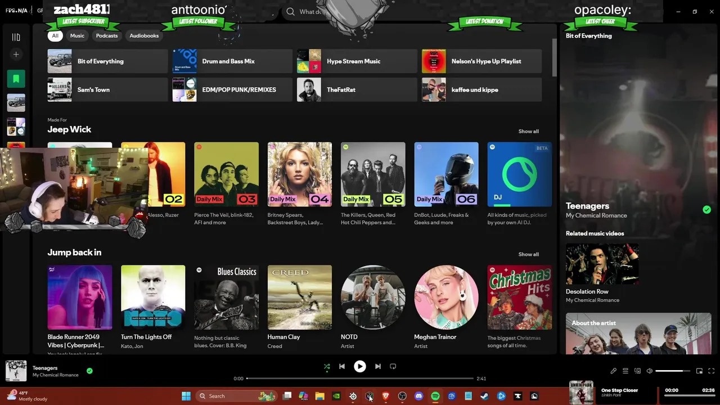Open Christmas Hits playlist cover
720x405 pixels.
(520, 298)
